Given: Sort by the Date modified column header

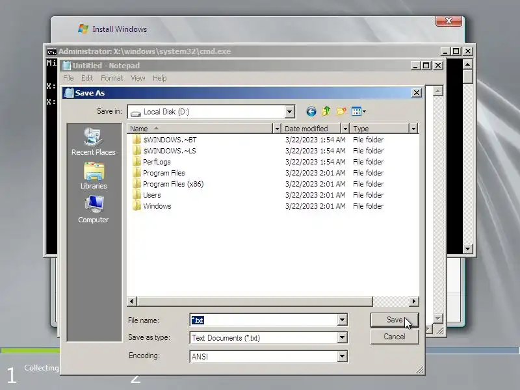Looking at the screenshot, I should point(311,128).
